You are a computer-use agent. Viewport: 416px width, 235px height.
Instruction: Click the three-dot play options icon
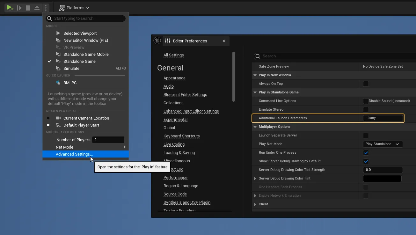(46, 8)
